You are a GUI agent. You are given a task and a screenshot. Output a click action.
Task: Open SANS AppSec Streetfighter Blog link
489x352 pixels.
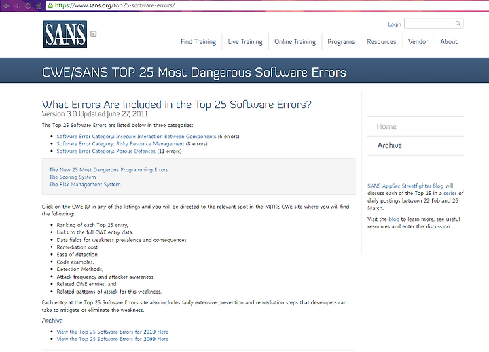[405, 186]
